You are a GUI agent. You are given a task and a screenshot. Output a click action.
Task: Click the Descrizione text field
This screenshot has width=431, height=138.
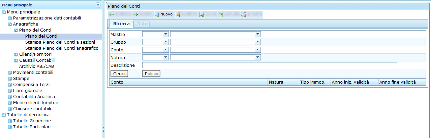(269, 65)
